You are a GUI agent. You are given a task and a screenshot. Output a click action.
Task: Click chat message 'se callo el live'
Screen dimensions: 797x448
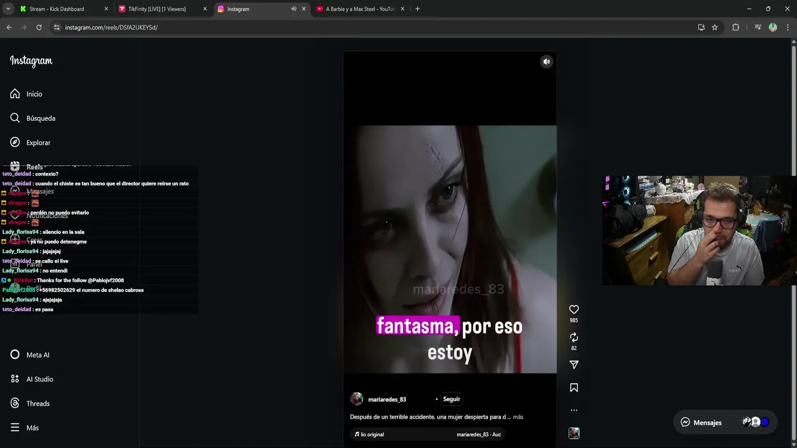coord(52,261)
